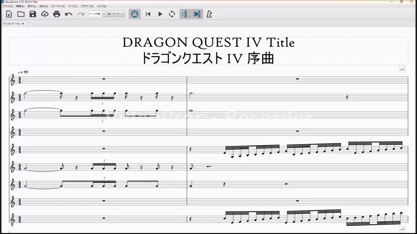Click the system break icon above the first staff
This screenshot has height=234, width=417.
(402, 69)
